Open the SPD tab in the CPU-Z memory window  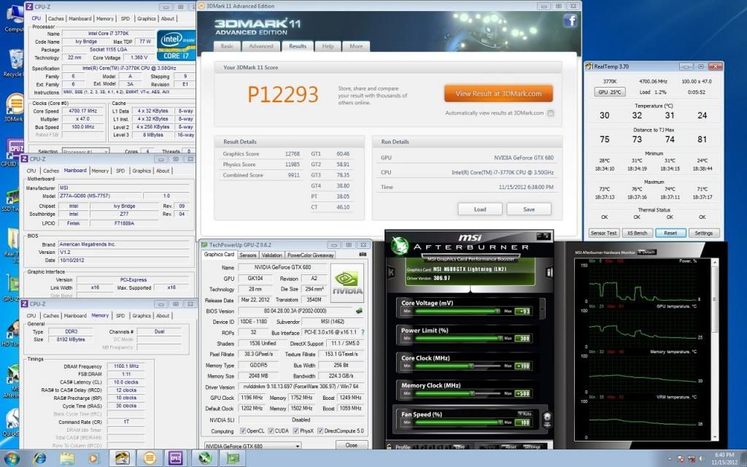click(120, 315)
